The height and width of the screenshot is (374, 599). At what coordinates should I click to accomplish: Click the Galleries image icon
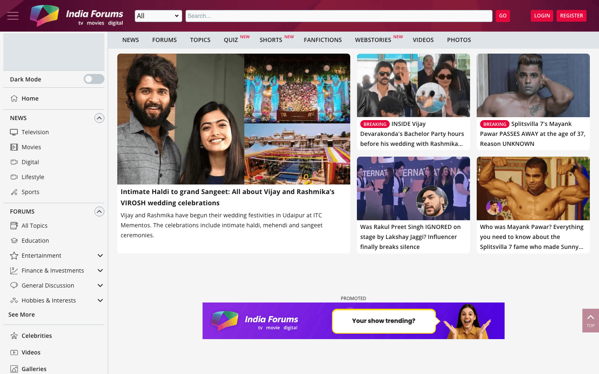point(14,369)
